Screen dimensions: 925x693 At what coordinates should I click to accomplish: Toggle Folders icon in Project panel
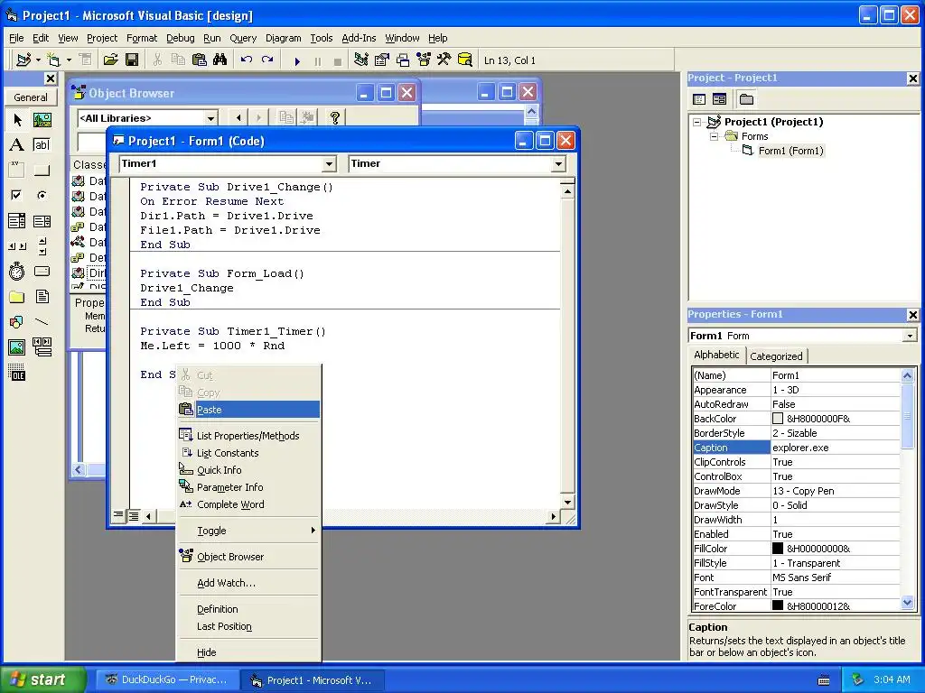click(x=746, y=99)
